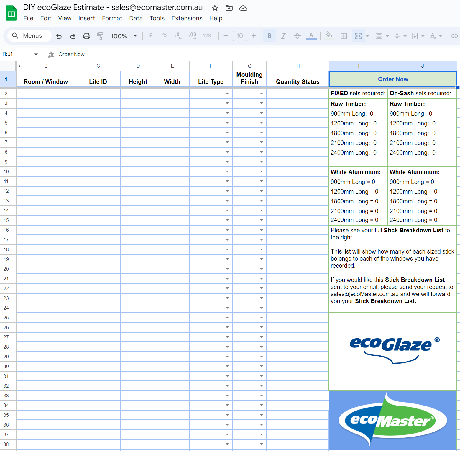Select column H header

[x=298, y=66]
